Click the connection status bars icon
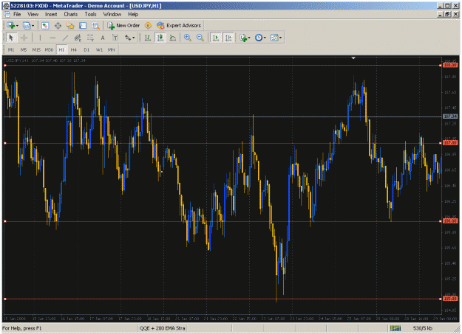 coord(395,328)
